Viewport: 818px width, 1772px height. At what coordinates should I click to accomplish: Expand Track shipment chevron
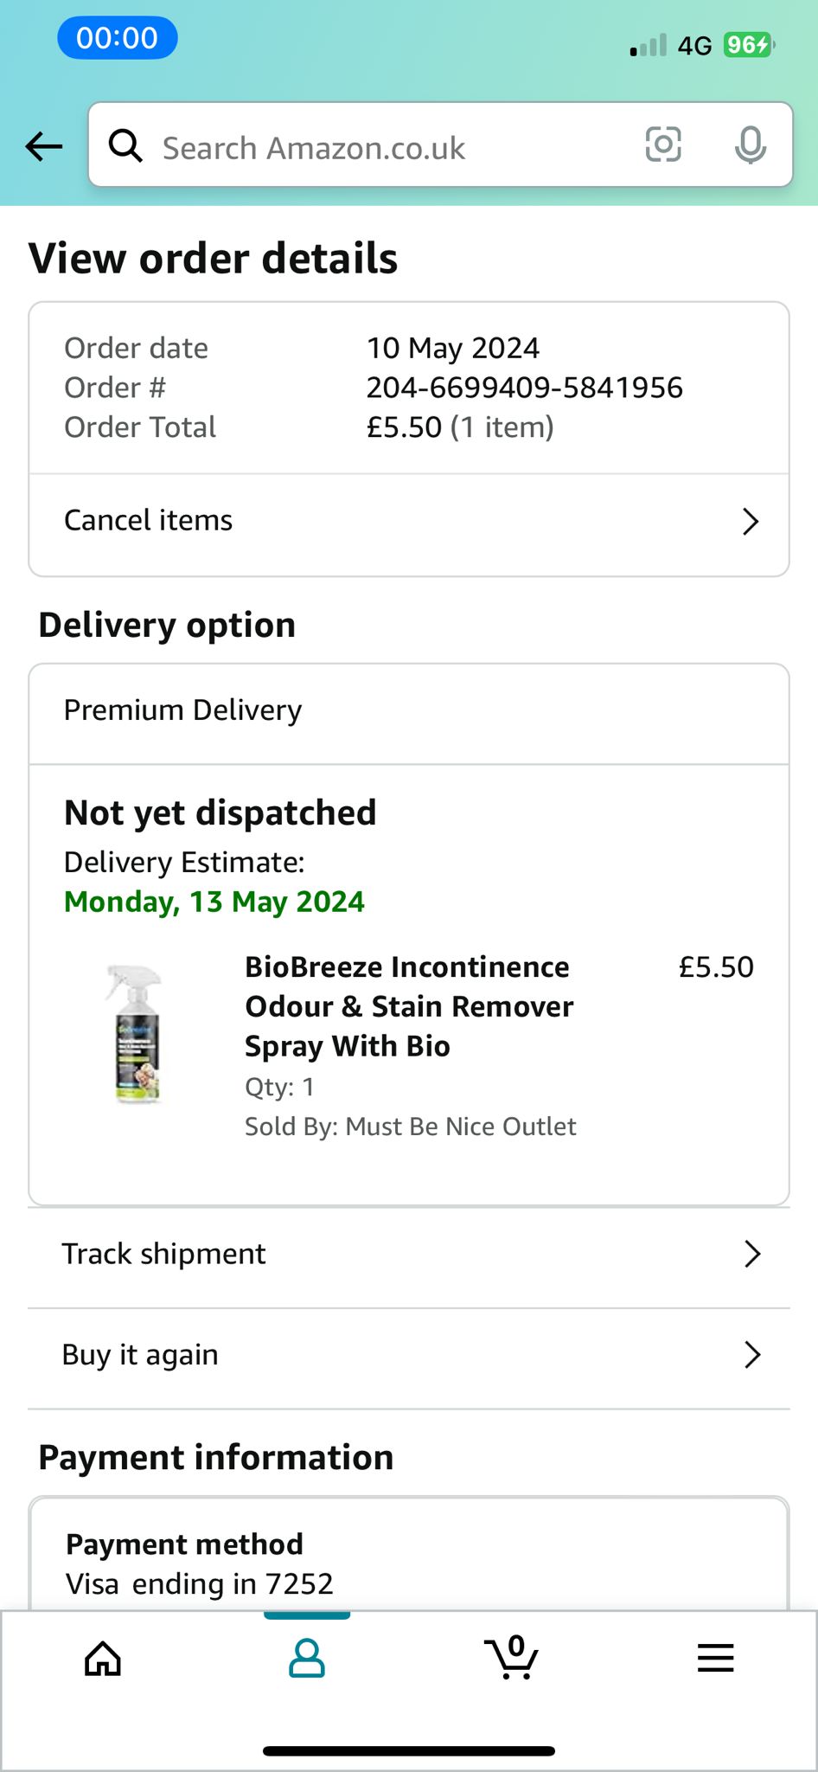point(752,1254)
